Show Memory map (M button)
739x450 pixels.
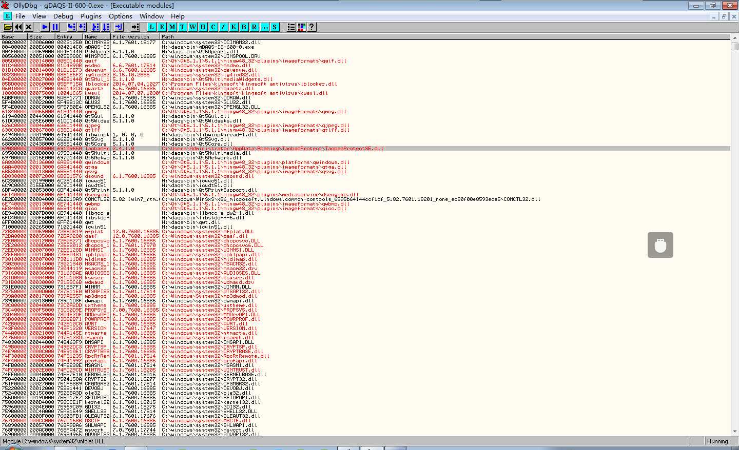[x=172, y=27]
